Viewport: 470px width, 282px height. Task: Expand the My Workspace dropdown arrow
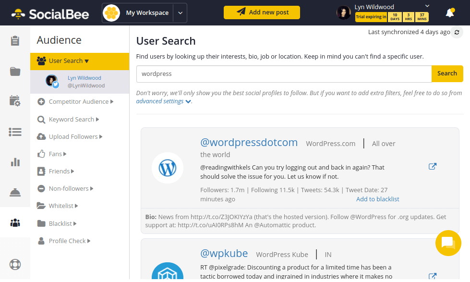[180, 13]
